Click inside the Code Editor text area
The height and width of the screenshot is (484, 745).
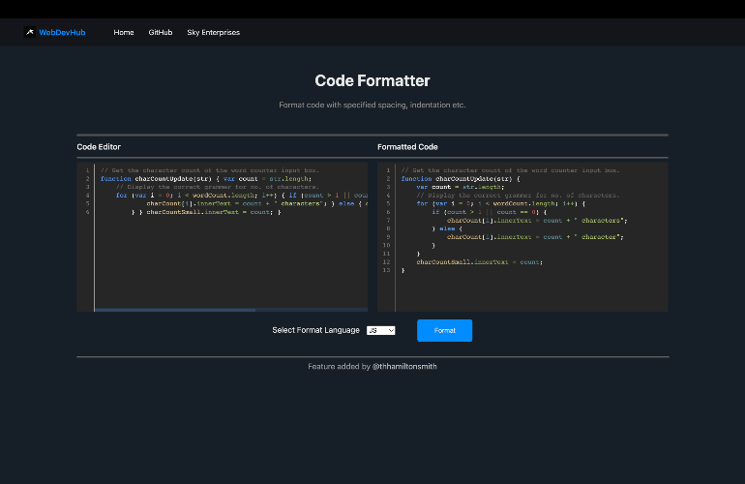click(x=230, y=261)
